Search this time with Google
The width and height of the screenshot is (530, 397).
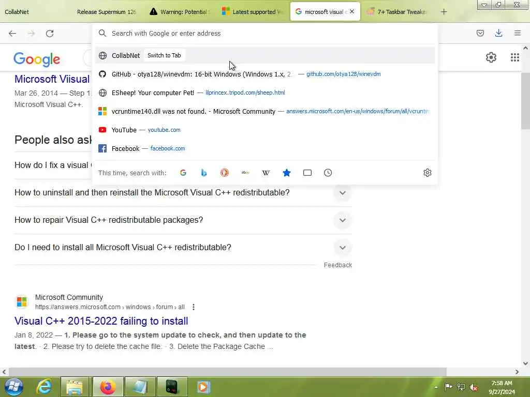pyautogui.click(x=183, y=173)
